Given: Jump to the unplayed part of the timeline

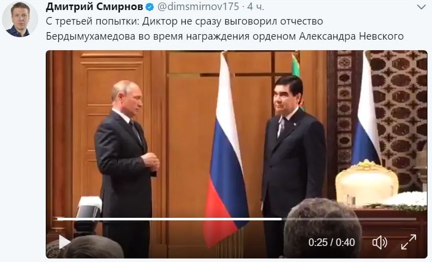Looking at the screenshot, I should click(x=349, y=219).
